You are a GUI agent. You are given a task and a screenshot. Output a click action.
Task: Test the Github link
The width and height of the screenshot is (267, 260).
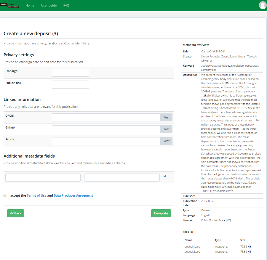click(166, 129)
